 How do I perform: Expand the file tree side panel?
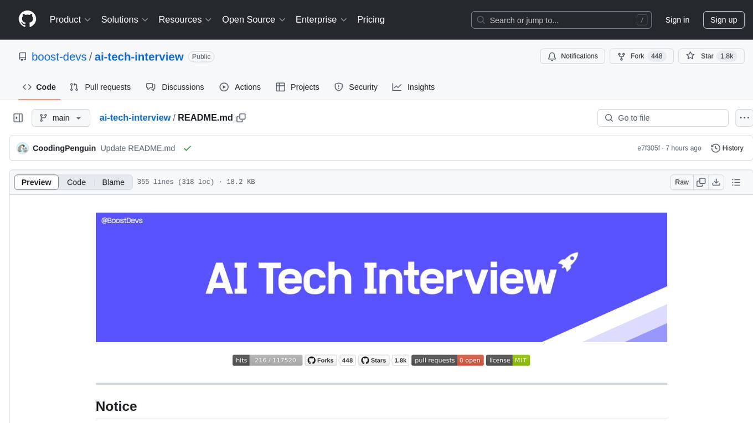point(18,118)
